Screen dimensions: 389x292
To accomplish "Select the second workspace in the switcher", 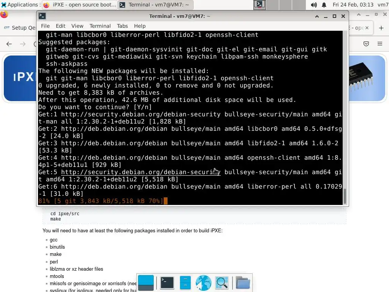I will click(273, 5).
